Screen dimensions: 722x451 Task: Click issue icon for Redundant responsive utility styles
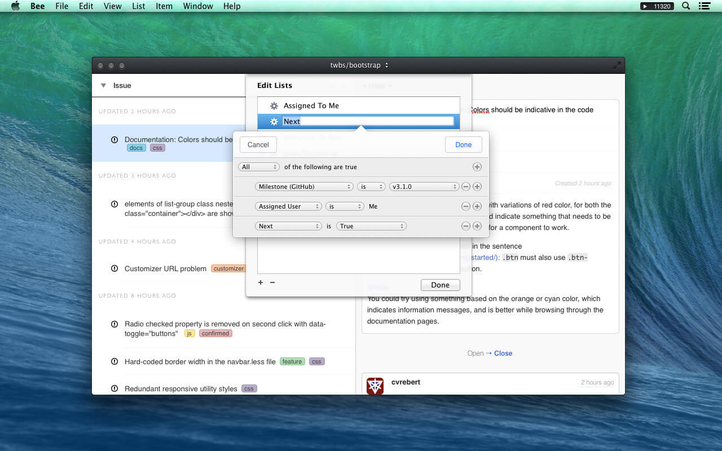115,388
